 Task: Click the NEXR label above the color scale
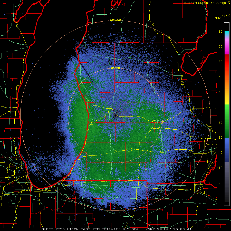[225, 15]
